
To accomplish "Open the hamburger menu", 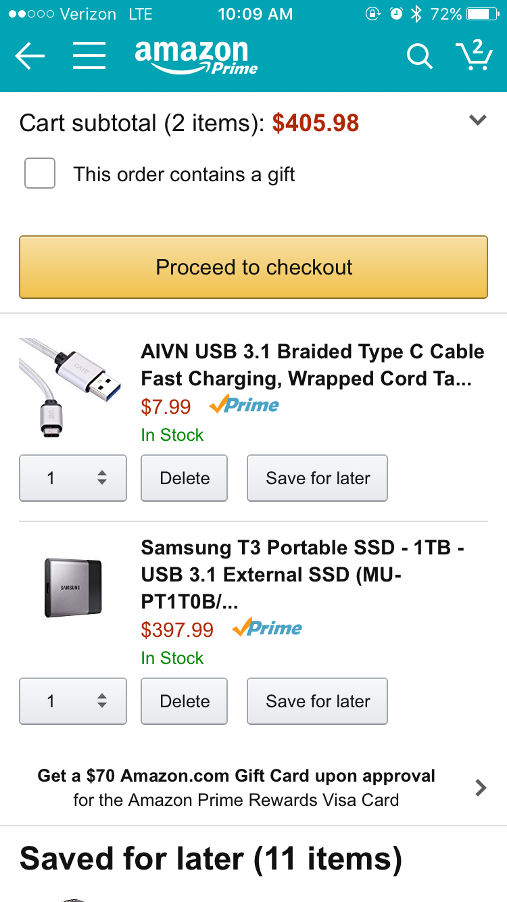I will pos(89,56).
